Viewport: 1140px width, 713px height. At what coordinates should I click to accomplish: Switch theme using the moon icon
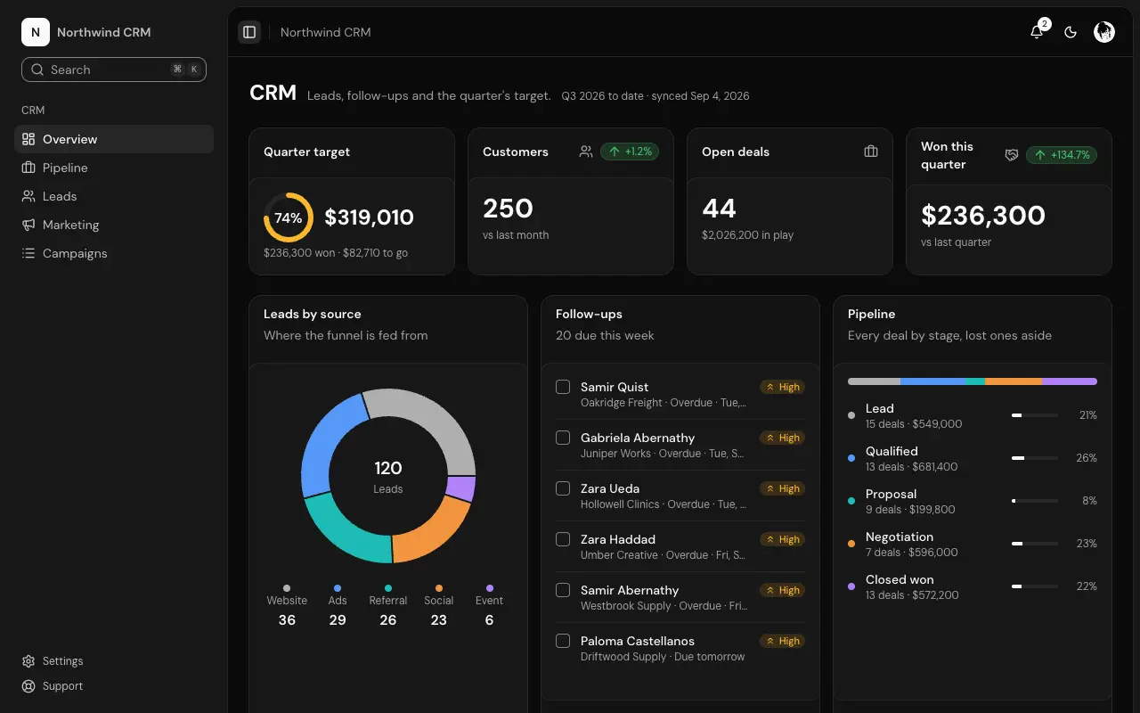pos(1071,32)
